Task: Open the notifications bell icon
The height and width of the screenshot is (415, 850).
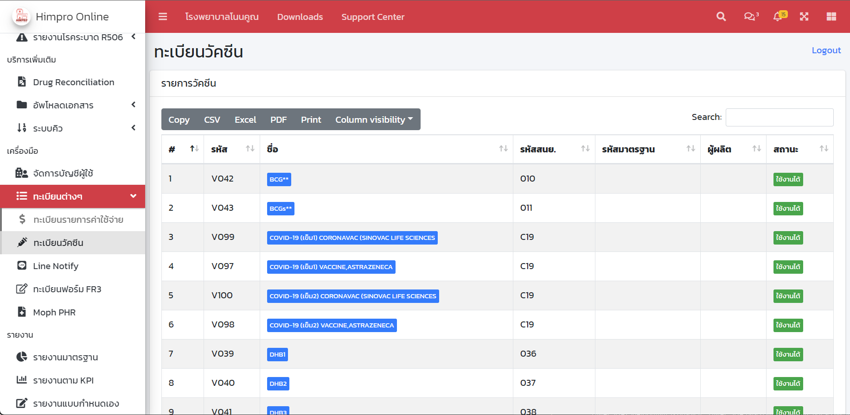Action: coord(779,17)
